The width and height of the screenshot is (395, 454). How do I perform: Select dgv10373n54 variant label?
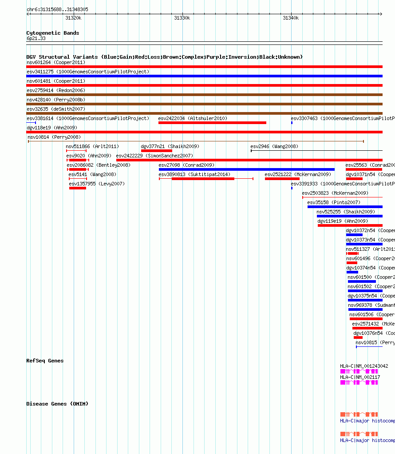(371, 240)
